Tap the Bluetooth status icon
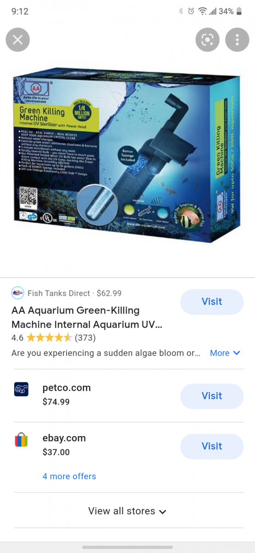This screenshot has width=255, height=553. (181, 12)
